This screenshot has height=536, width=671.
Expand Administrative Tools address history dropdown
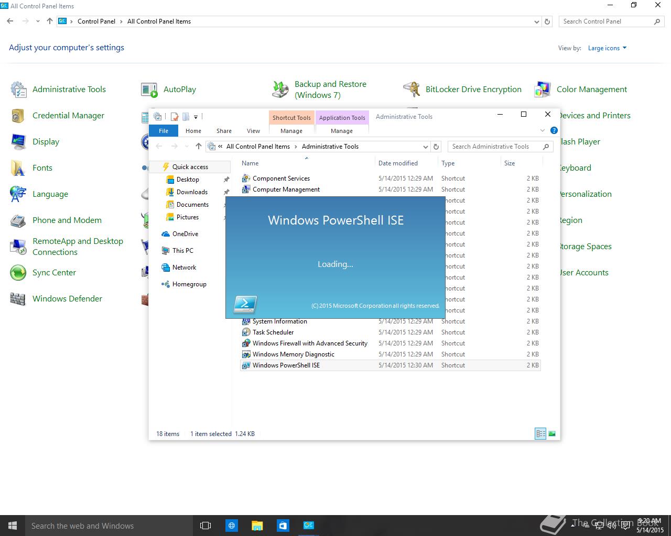(425, 147)
